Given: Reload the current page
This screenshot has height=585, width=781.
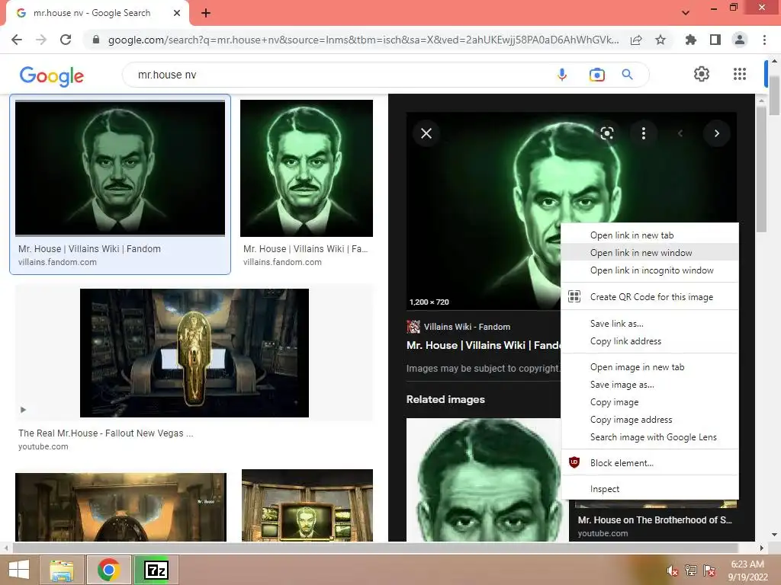Looking at the screenshot, I should tap(66, 40).
